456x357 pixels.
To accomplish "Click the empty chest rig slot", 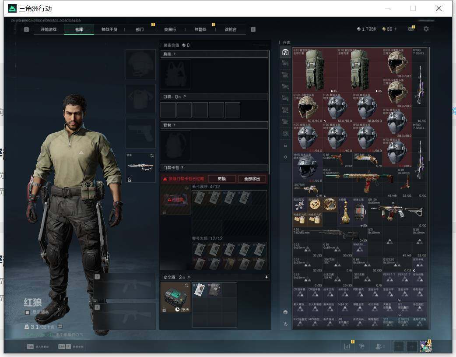I will click(175, 74).
